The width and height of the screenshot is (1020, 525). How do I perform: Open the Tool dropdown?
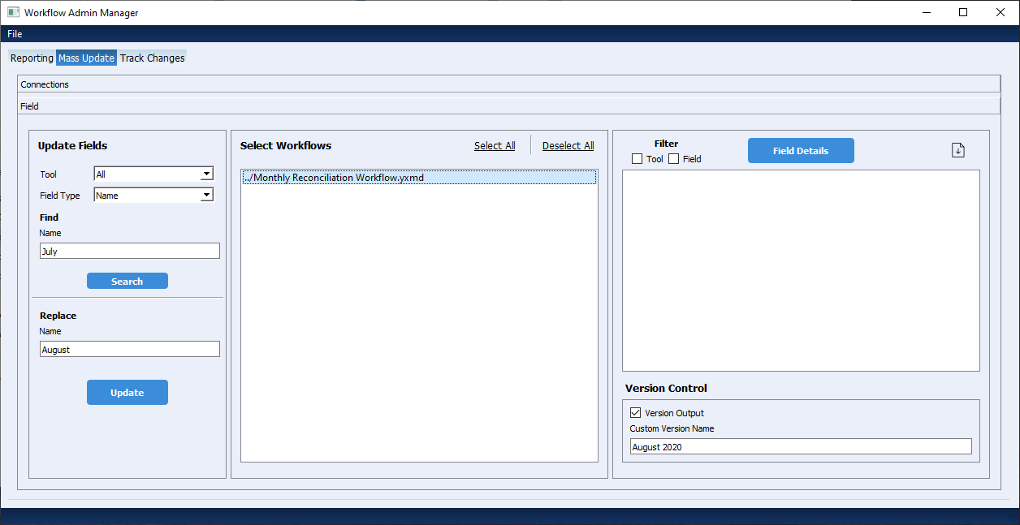coord(153,174)
